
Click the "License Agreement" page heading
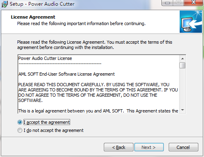point(33,17)
